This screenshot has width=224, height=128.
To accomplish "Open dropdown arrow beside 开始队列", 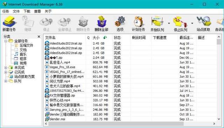I will point(169,23).
